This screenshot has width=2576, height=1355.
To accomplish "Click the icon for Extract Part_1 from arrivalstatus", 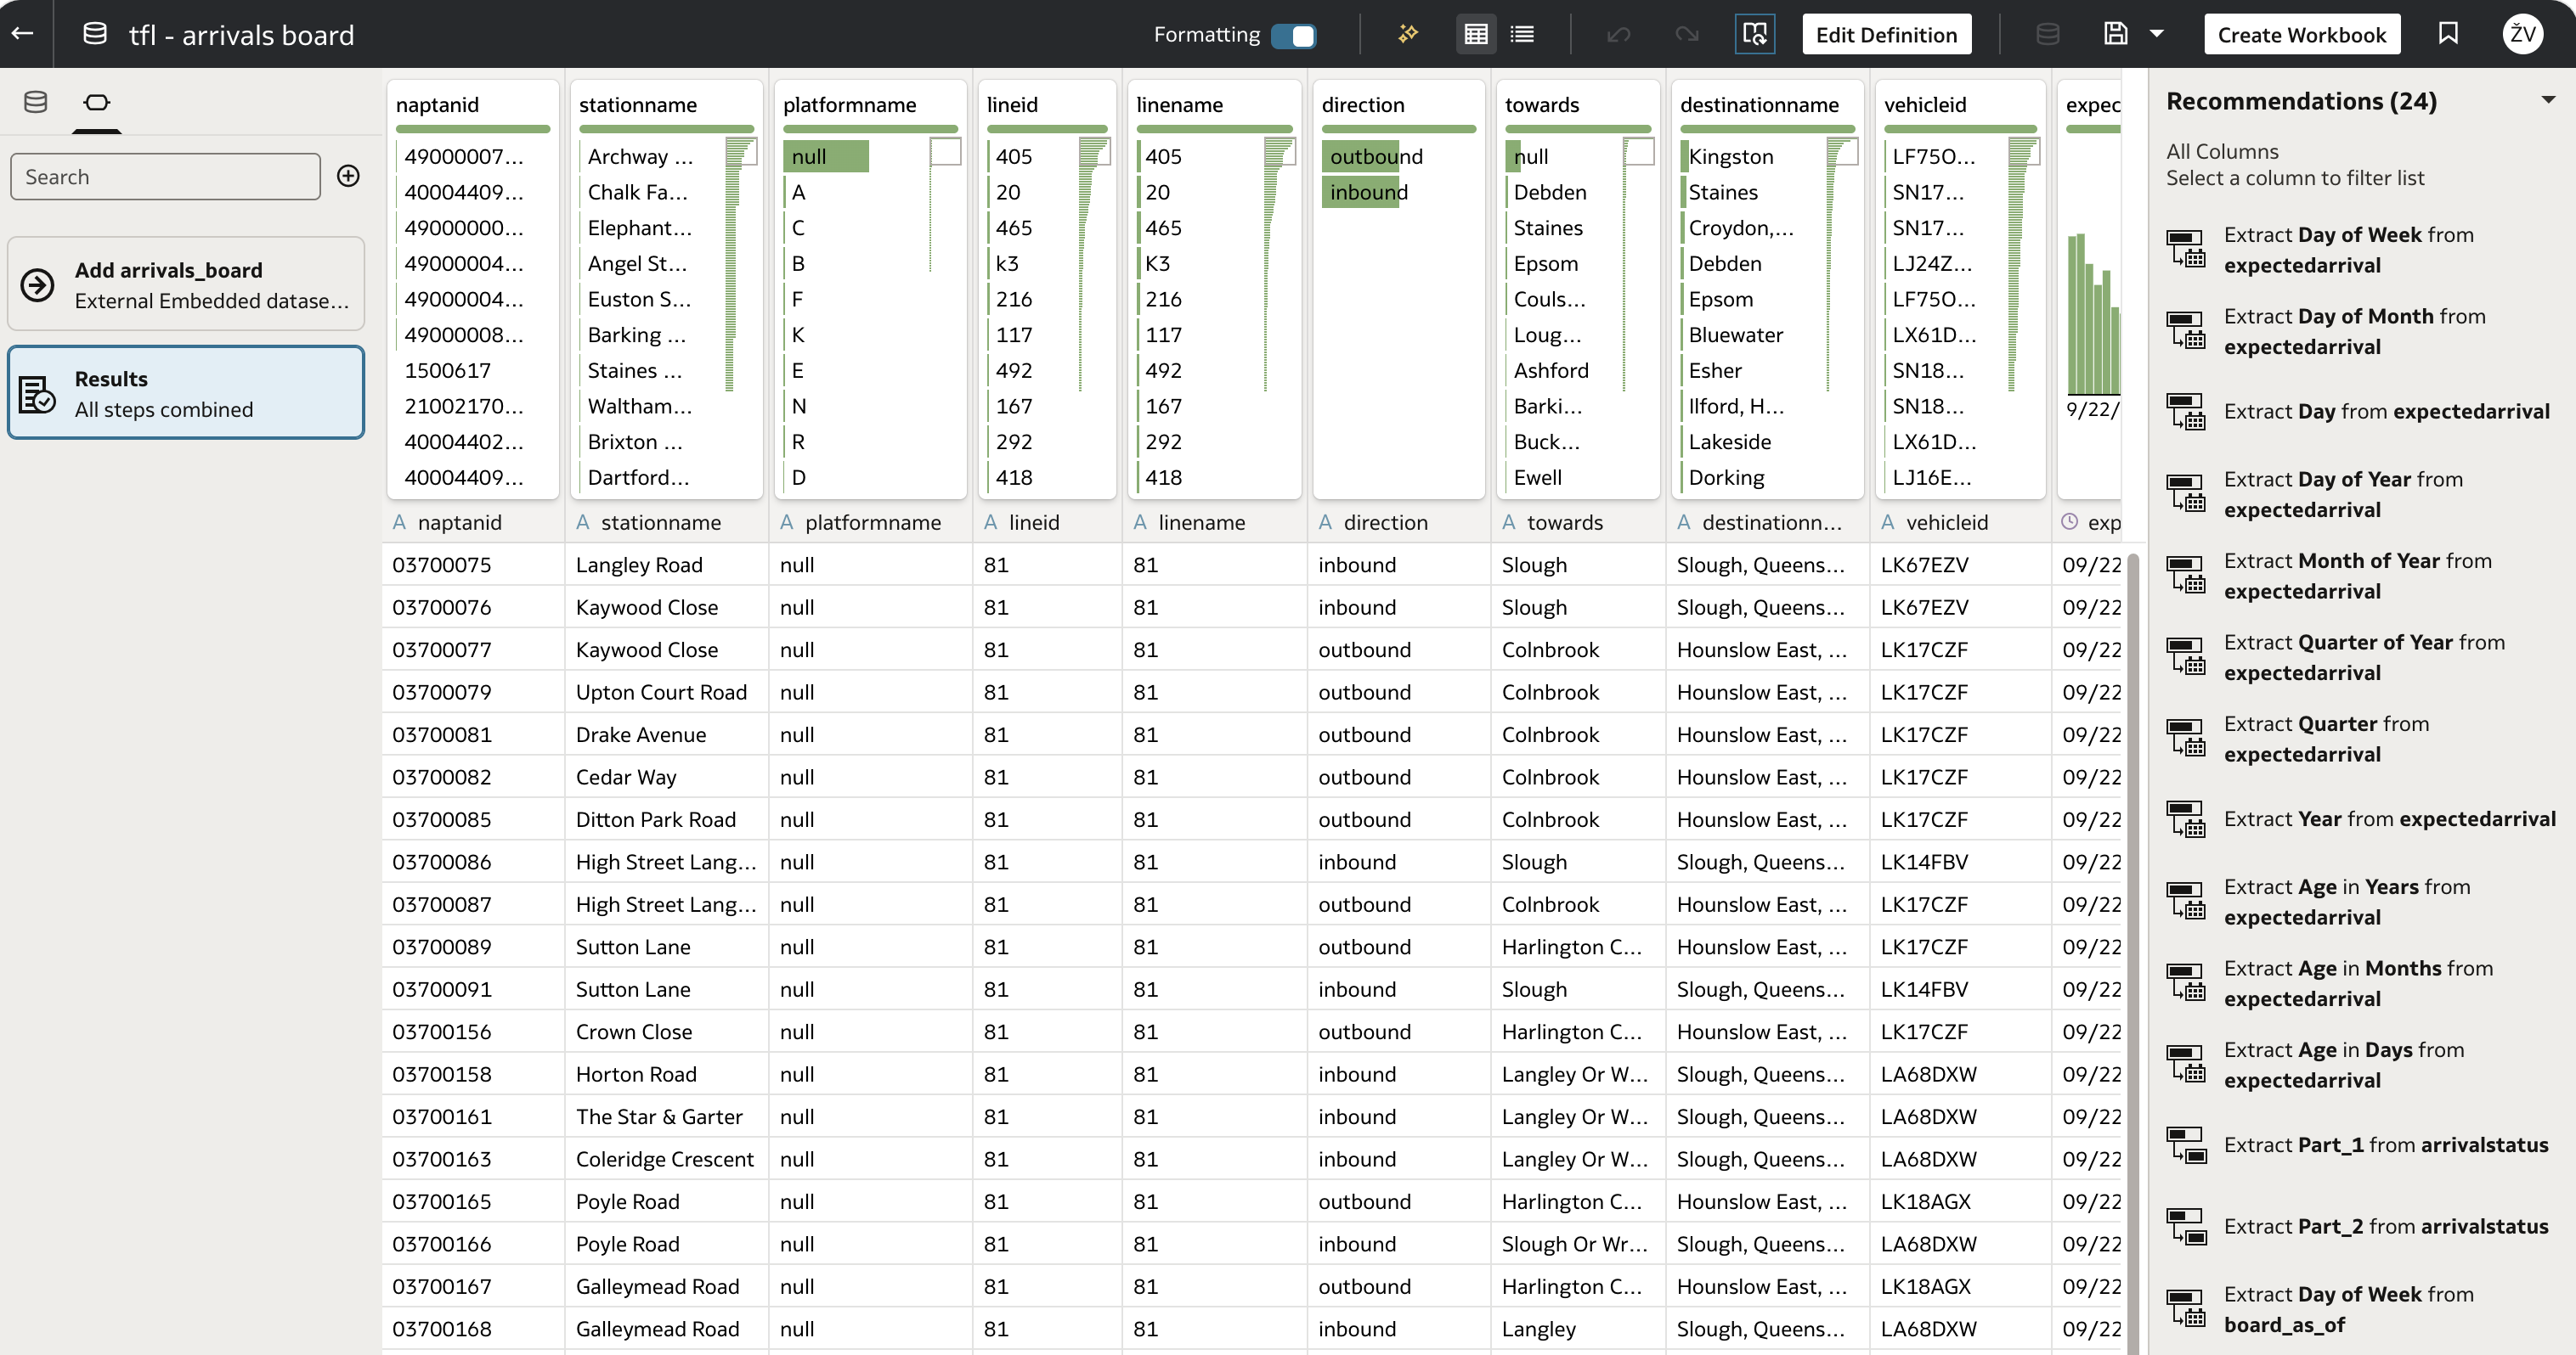I will click(2186, 1145).
